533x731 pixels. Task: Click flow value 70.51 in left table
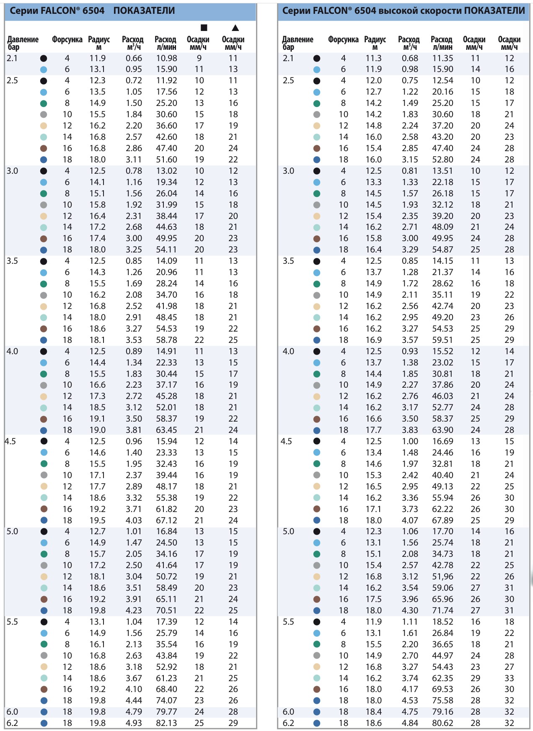tap(167, 610)
